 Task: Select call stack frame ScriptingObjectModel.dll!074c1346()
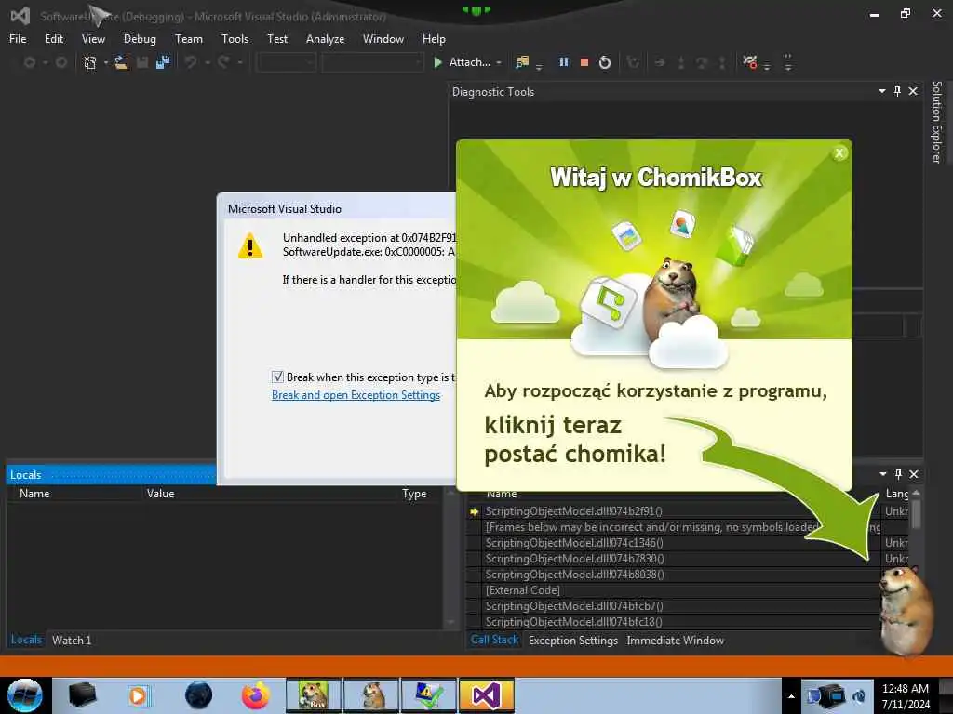674,543
